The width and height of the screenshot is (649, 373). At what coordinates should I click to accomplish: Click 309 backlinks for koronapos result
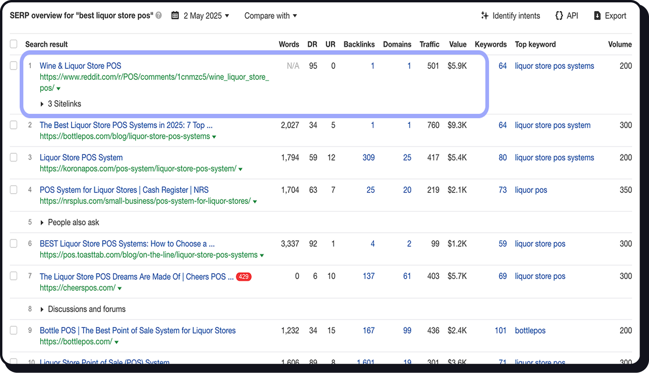tap(368, 157)
